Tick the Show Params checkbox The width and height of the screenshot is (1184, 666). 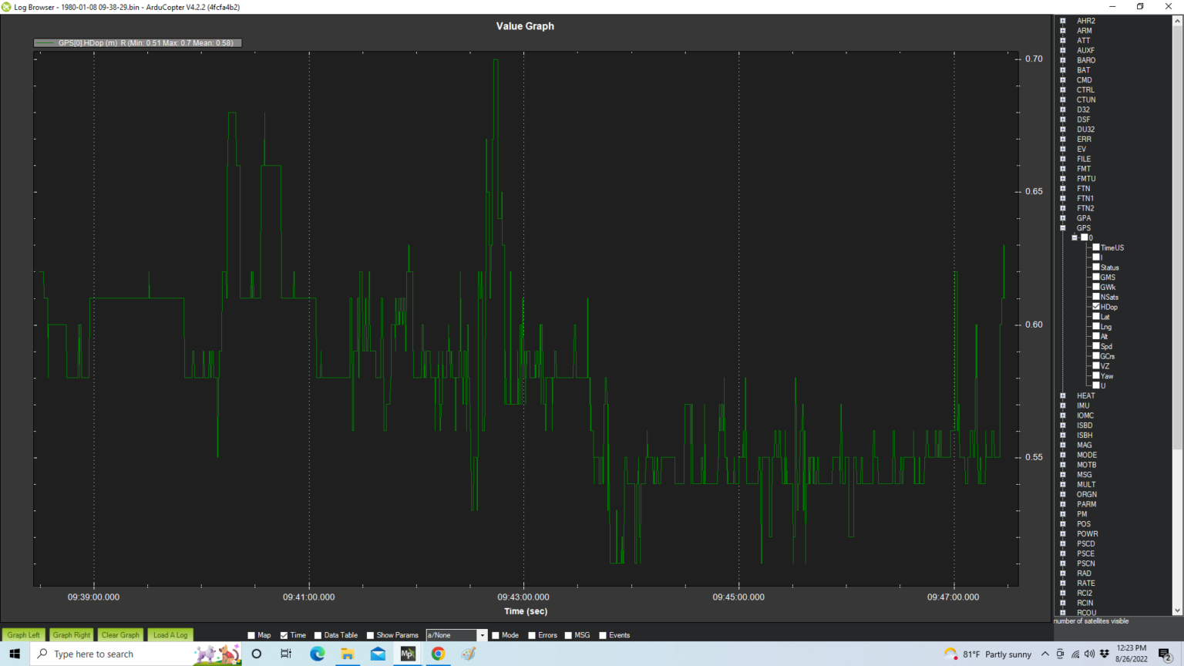tap(371, 635)
